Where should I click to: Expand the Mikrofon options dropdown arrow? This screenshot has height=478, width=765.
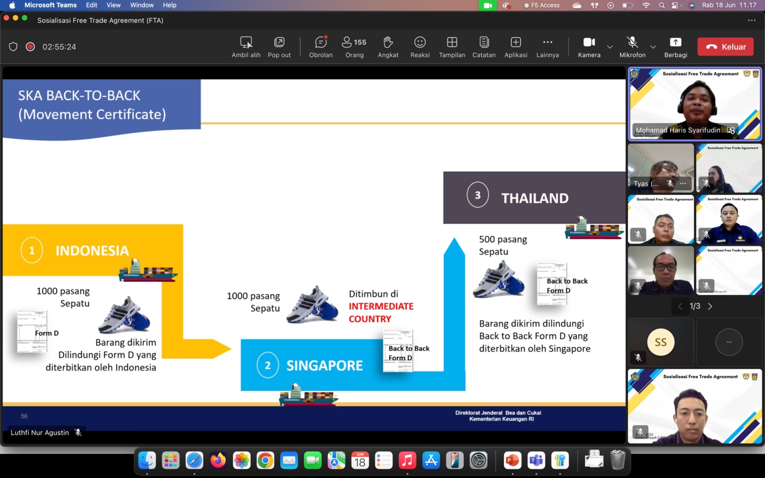click(653, 47)
